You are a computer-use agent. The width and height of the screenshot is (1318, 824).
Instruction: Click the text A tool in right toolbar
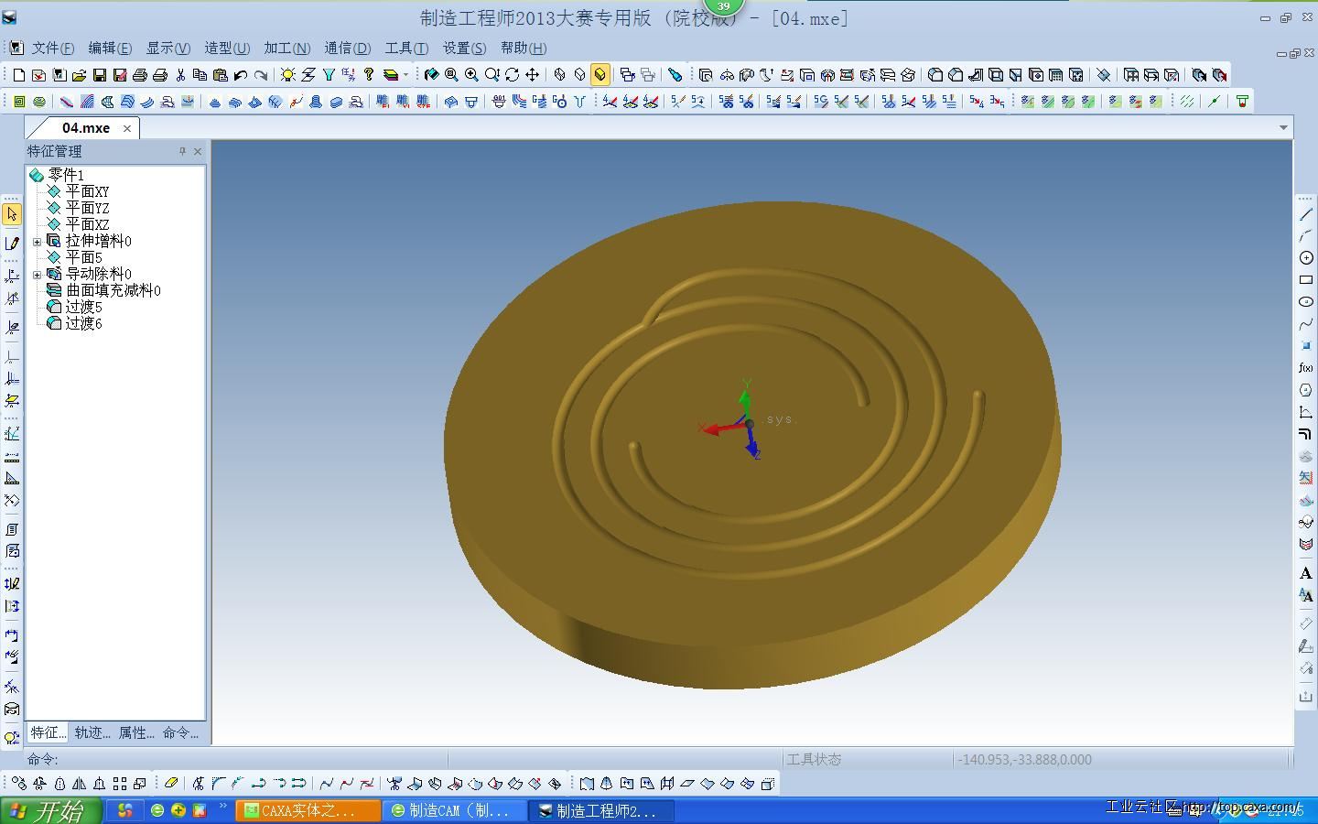(1306, 573)
